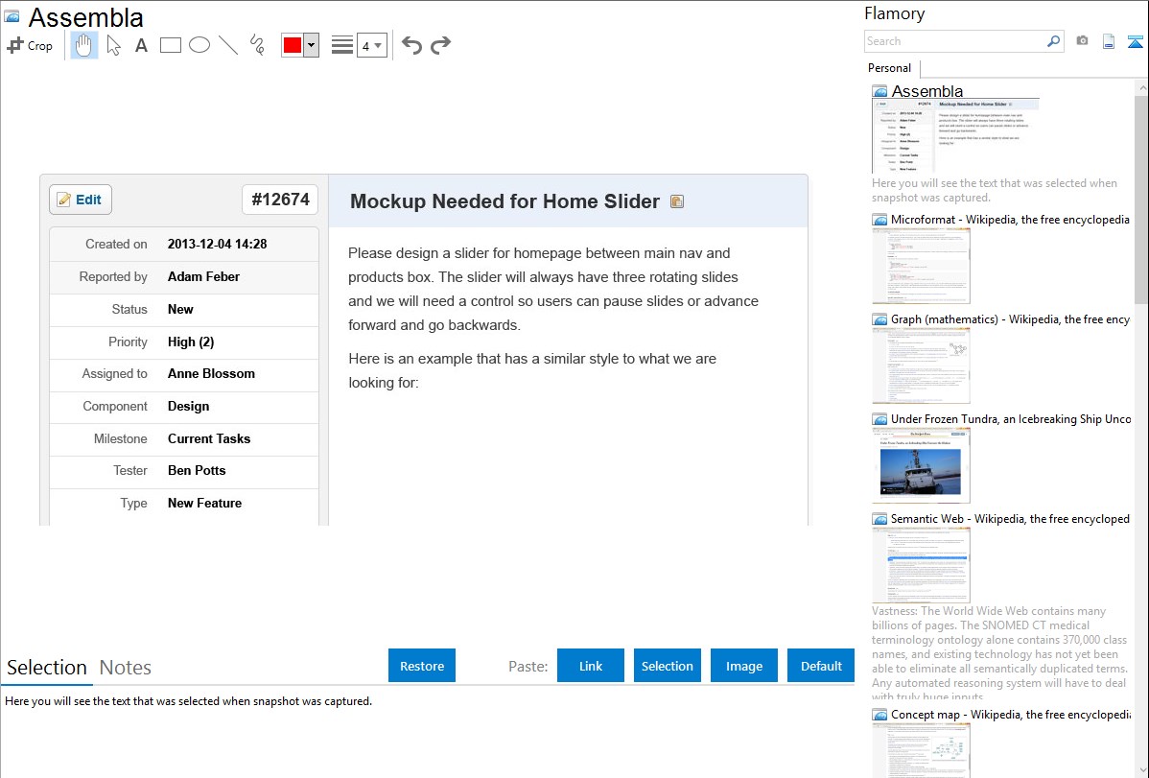This screenshot has height=778, width=1149.
Task: Pick the rectangle shape tool
Action: coord(170,45)
